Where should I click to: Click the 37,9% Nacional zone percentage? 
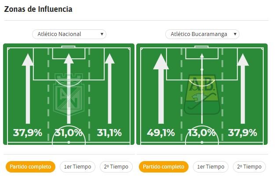(28, 133)
